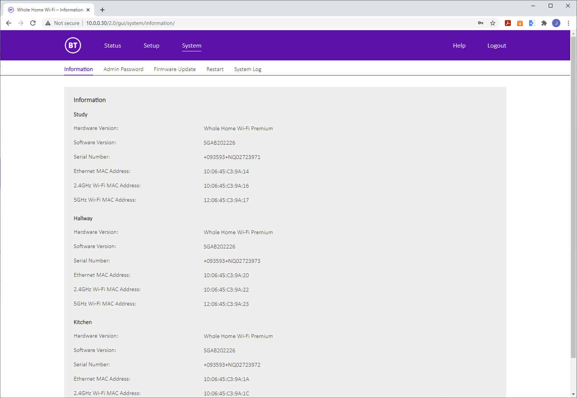Open the Help link
577x398 pixels.
tap(459, 46)
